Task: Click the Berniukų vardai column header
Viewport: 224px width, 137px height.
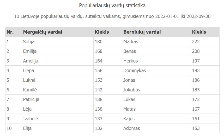Action: [x=142, y=32]
